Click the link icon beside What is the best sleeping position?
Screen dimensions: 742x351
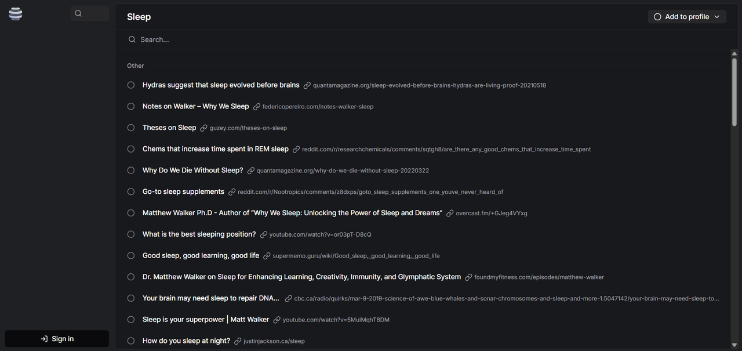(x=264, y=234)
